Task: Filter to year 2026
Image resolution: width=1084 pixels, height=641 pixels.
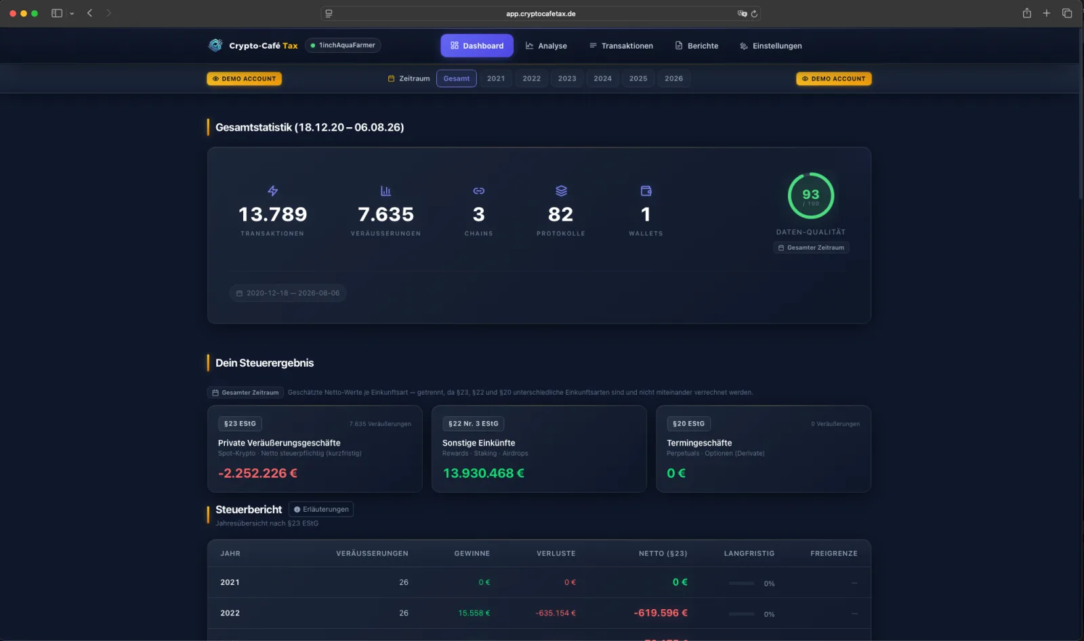Action: 674,79
